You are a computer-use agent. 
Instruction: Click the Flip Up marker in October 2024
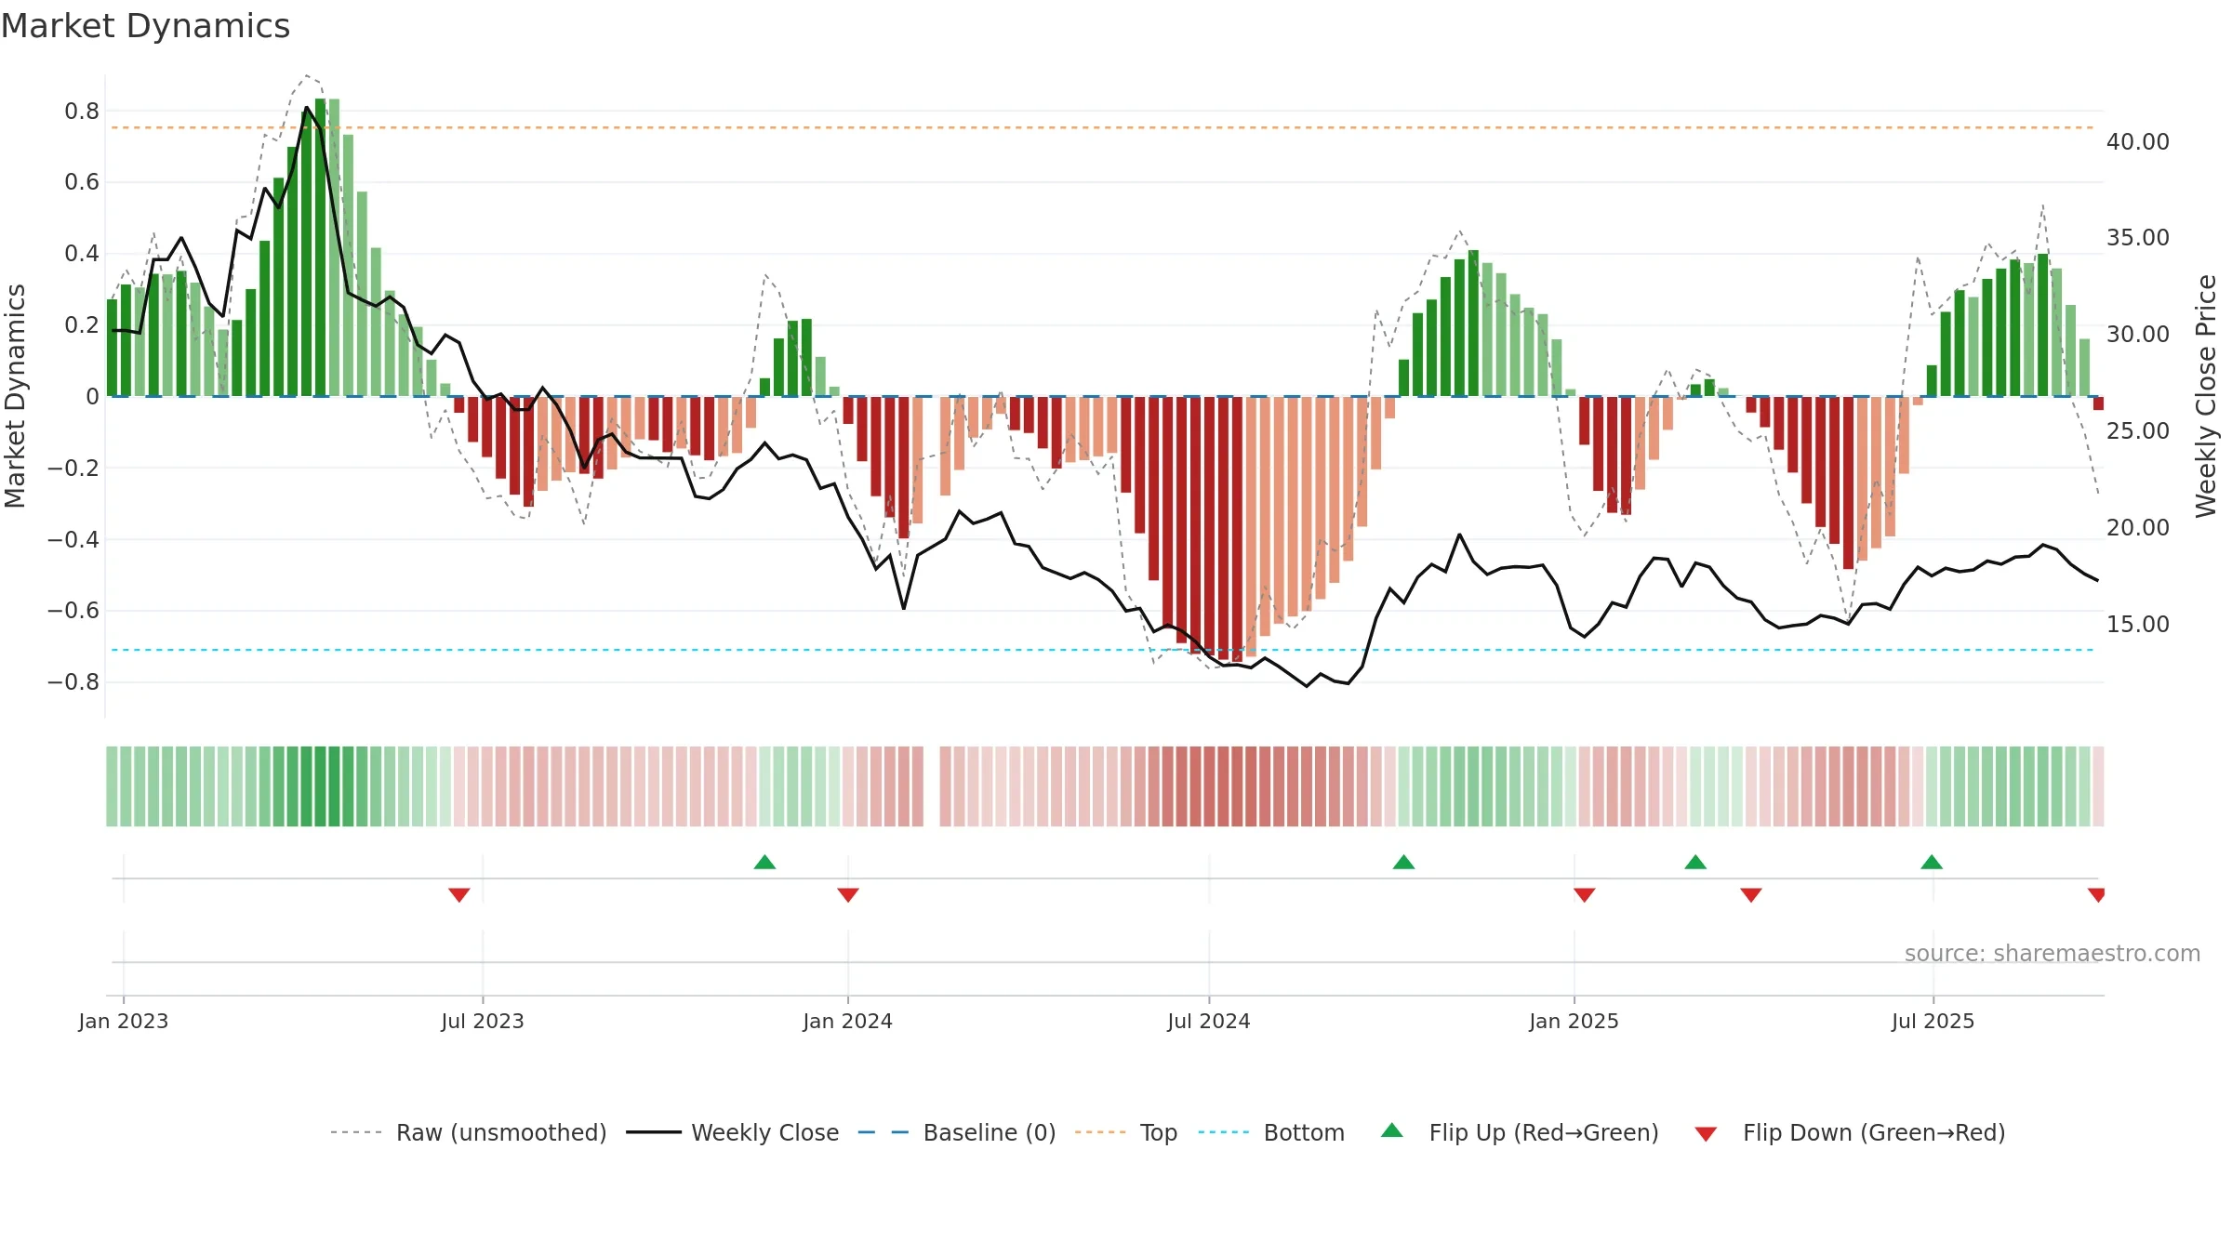point(1403,862)
